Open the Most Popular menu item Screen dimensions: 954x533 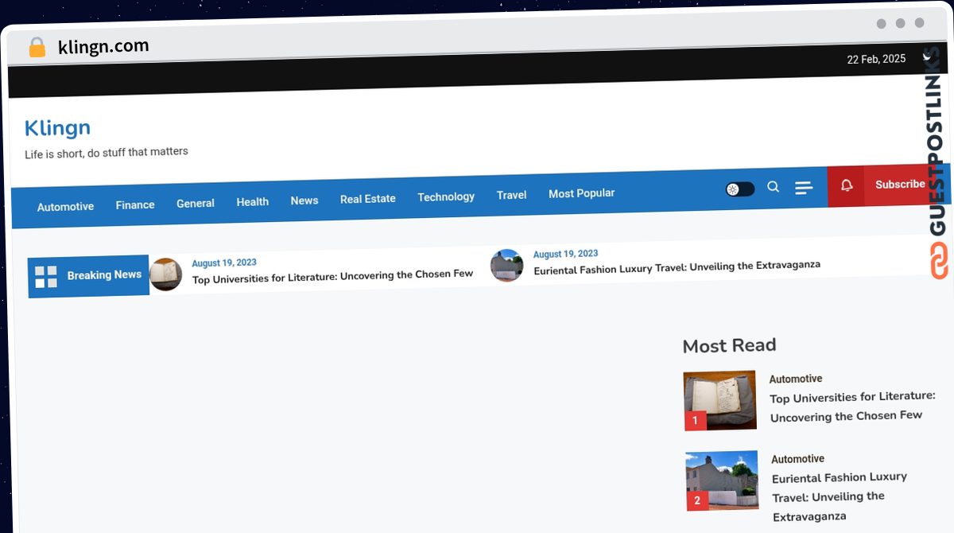[581, 193]
